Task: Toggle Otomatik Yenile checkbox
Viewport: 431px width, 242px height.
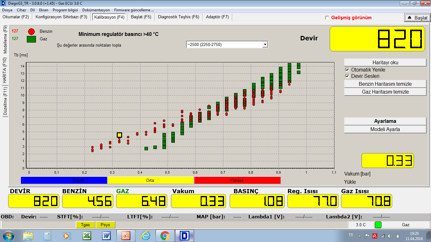Action: click(347, 70)
